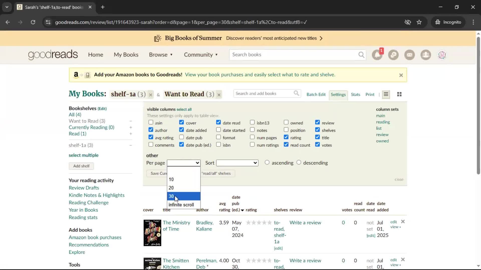481x270 pixels.
Task: Open My Books navigation item
Action: coord(126,55)
